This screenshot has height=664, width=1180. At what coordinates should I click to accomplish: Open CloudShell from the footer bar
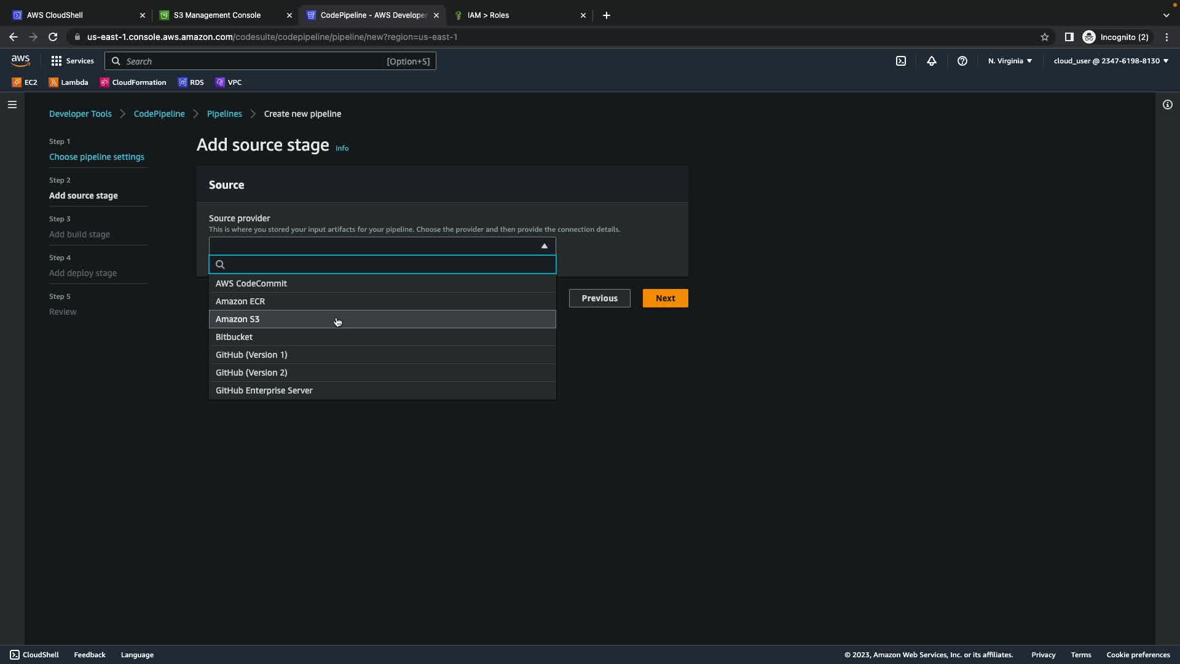point(34,655)
